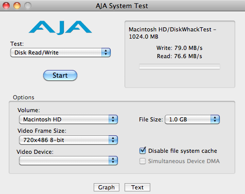Click the 720x486 8-bit dropdown arrows
This screenshot has width=245, height=194.
tap(113, 140)
